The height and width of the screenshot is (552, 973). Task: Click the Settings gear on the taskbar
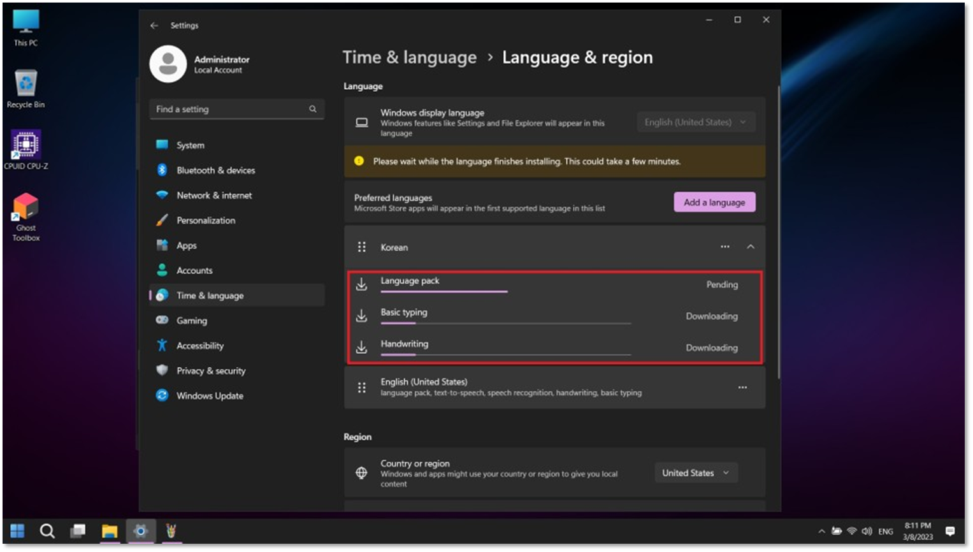(141, 531)
